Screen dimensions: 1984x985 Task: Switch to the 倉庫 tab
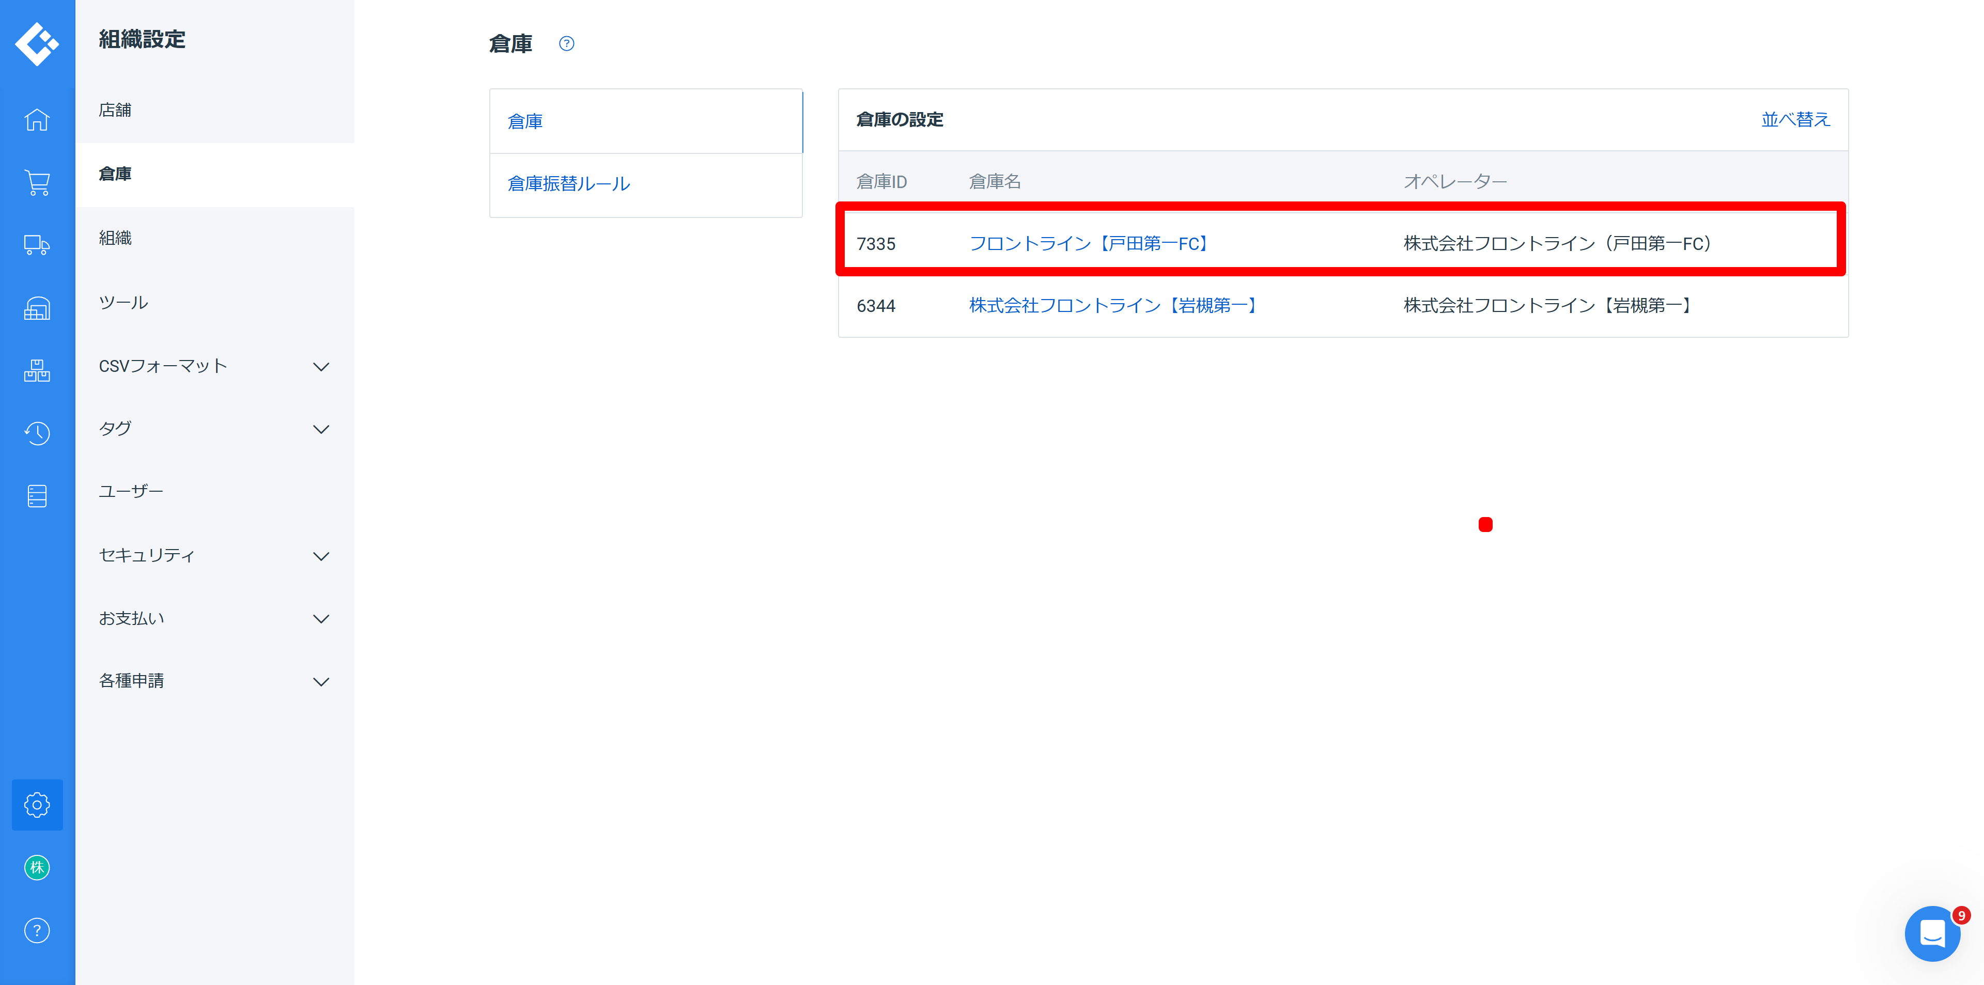click(x=645, y=121)
